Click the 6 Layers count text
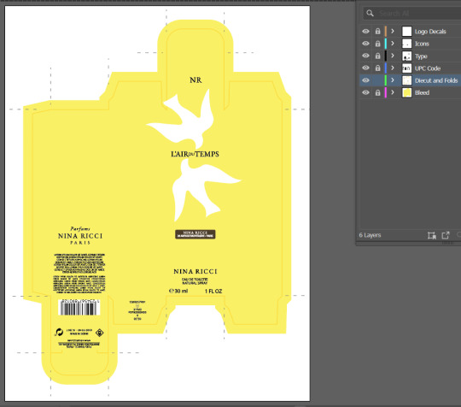Viewport: 461px width, 407px height. (370, 235)
